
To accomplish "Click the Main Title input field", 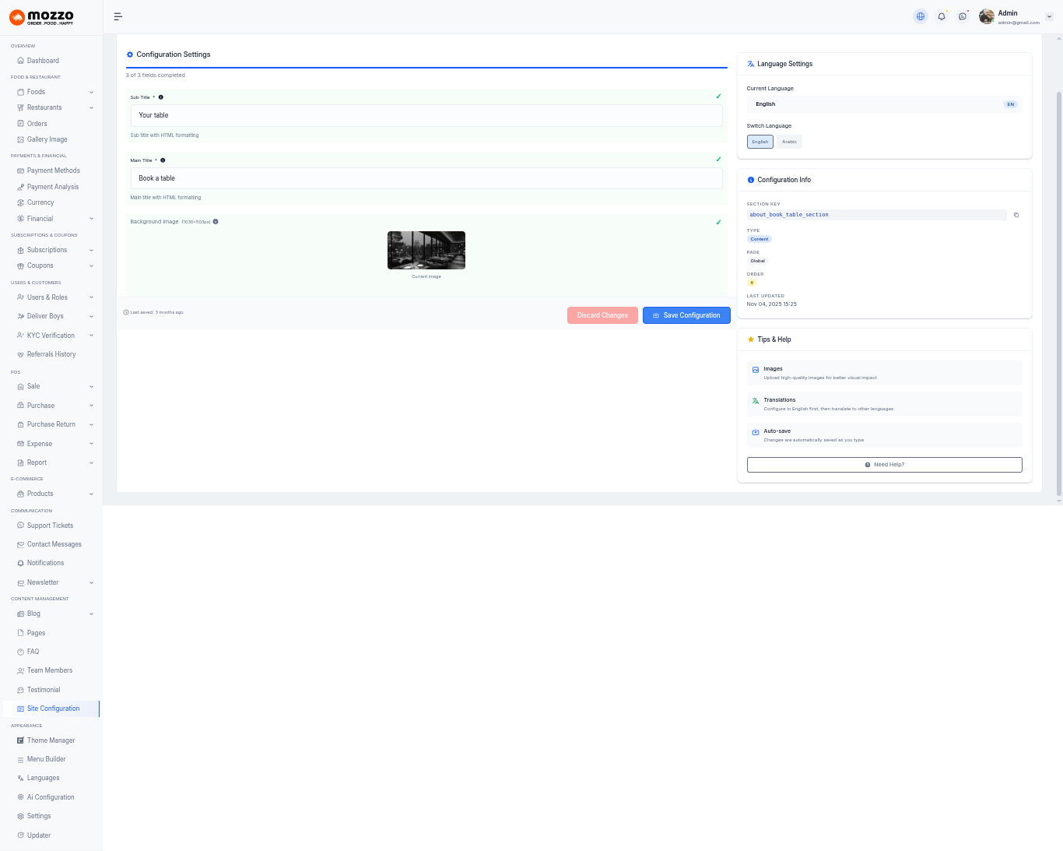I will [426, 178].
